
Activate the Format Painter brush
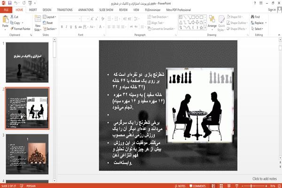click(21, 29)
